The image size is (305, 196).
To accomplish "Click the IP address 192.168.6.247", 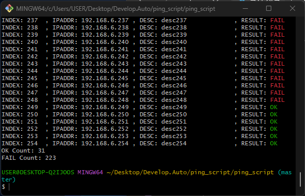I will tap(105, 93).
